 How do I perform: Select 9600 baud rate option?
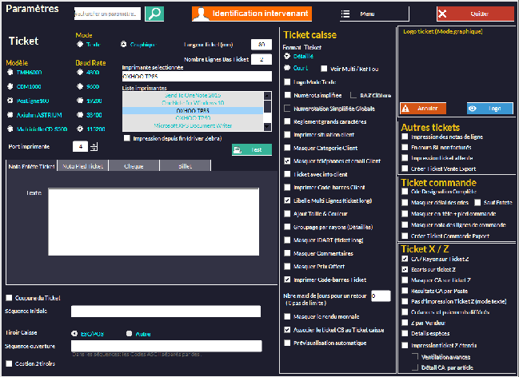coord(79,87)
